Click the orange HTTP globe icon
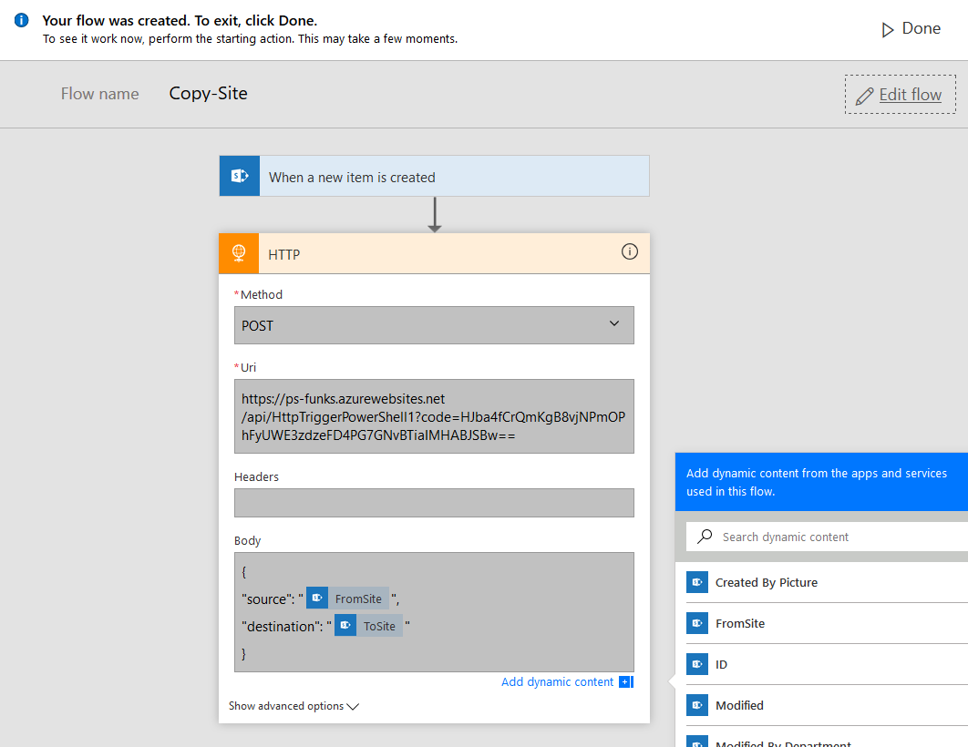Screen dimensions: 968x747 pyautogui.click(x=240, y=254)
